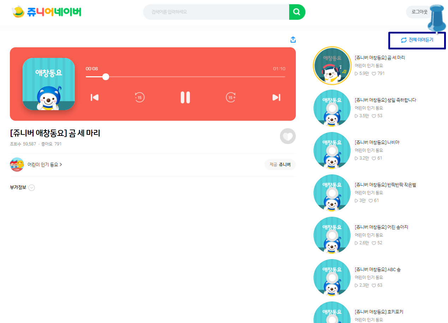Screen dimensions: 448x323
Task: Fast-forward 15 seconds
Action: pos(231,97)
